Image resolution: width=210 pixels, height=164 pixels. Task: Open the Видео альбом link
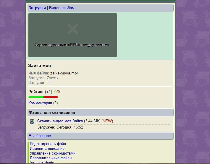62,8
